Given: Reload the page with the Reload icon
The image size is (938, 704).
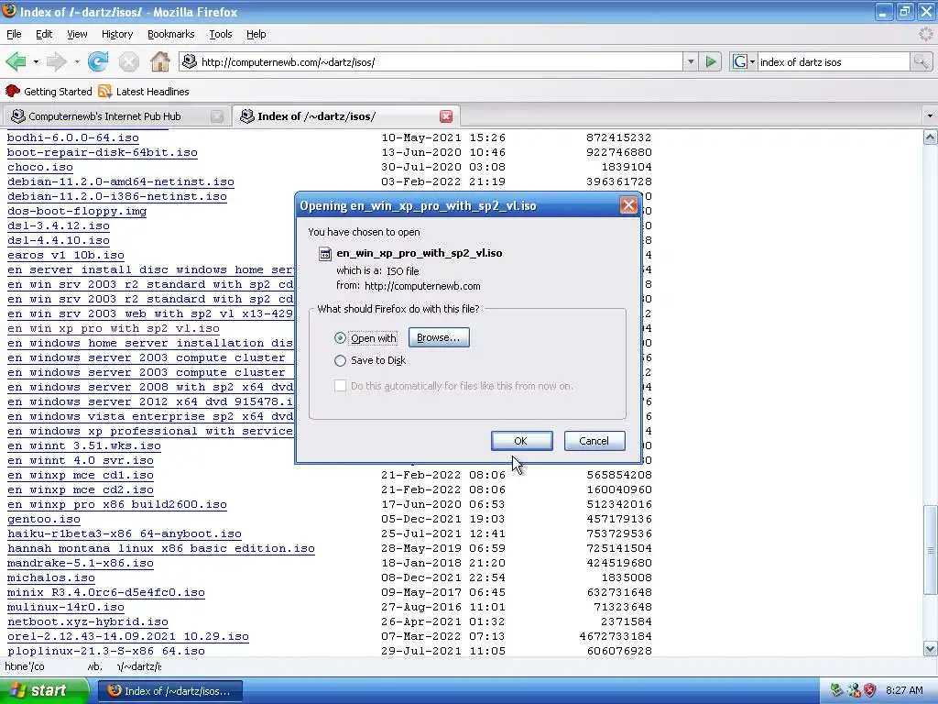Looking at the screenshot, I should [98, 61].
